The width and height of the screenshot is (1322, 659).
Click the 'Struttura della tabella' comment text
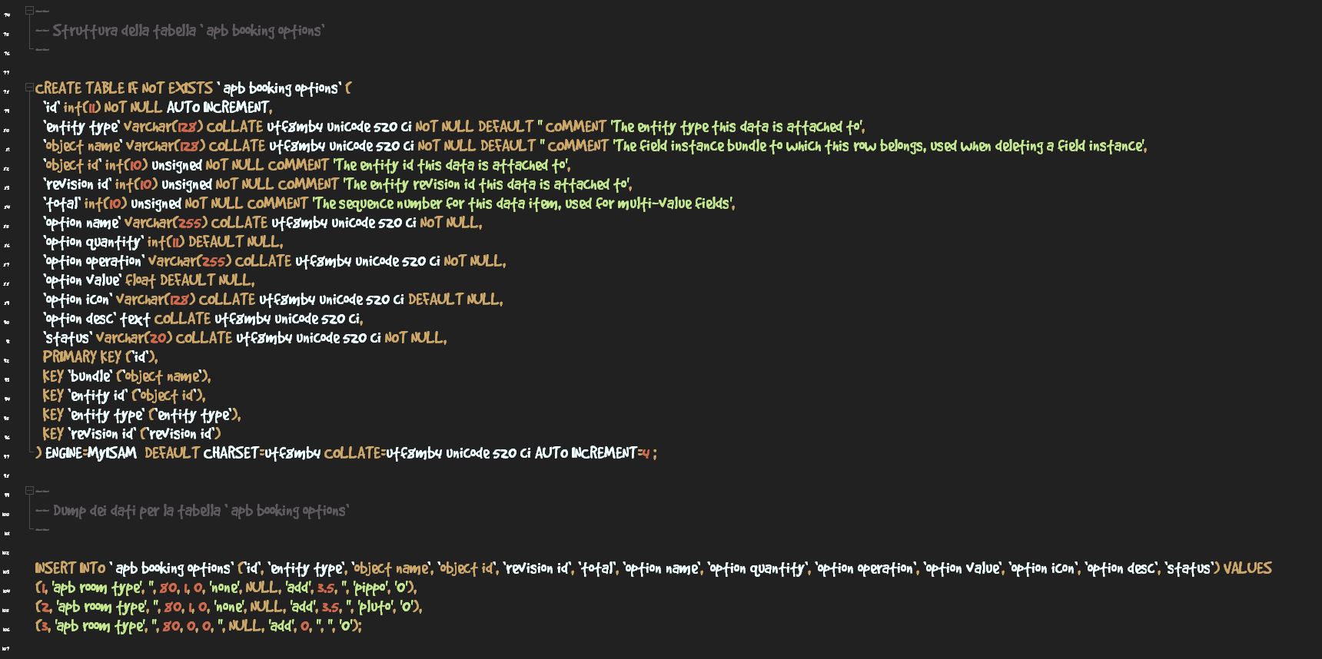coord(181,31)
